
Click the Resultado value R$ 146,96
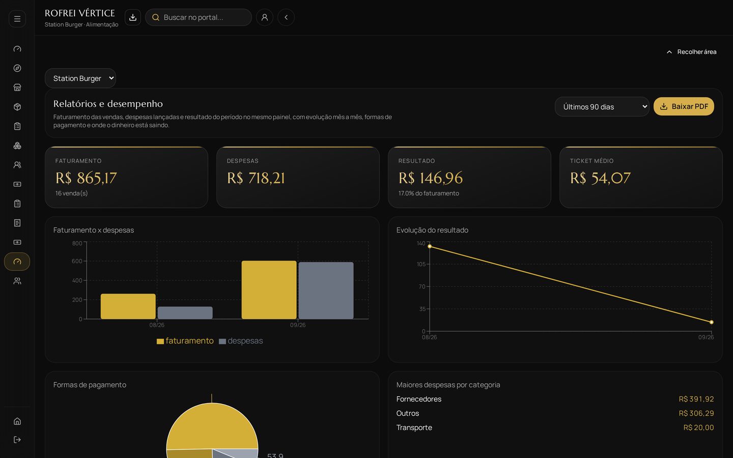(x=431, y=178)
